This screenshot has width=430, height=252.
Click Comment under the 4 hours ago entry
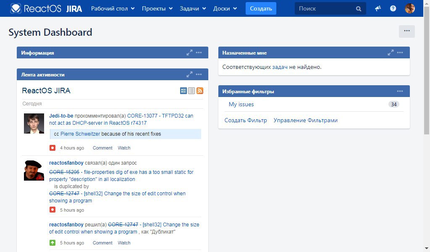(102, 148)
